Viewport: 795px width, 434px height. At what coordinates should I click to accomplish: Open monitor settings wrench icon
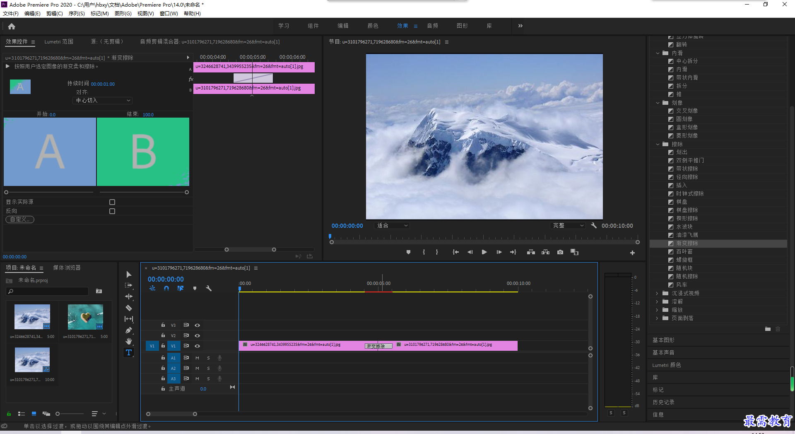pos(594,225)
